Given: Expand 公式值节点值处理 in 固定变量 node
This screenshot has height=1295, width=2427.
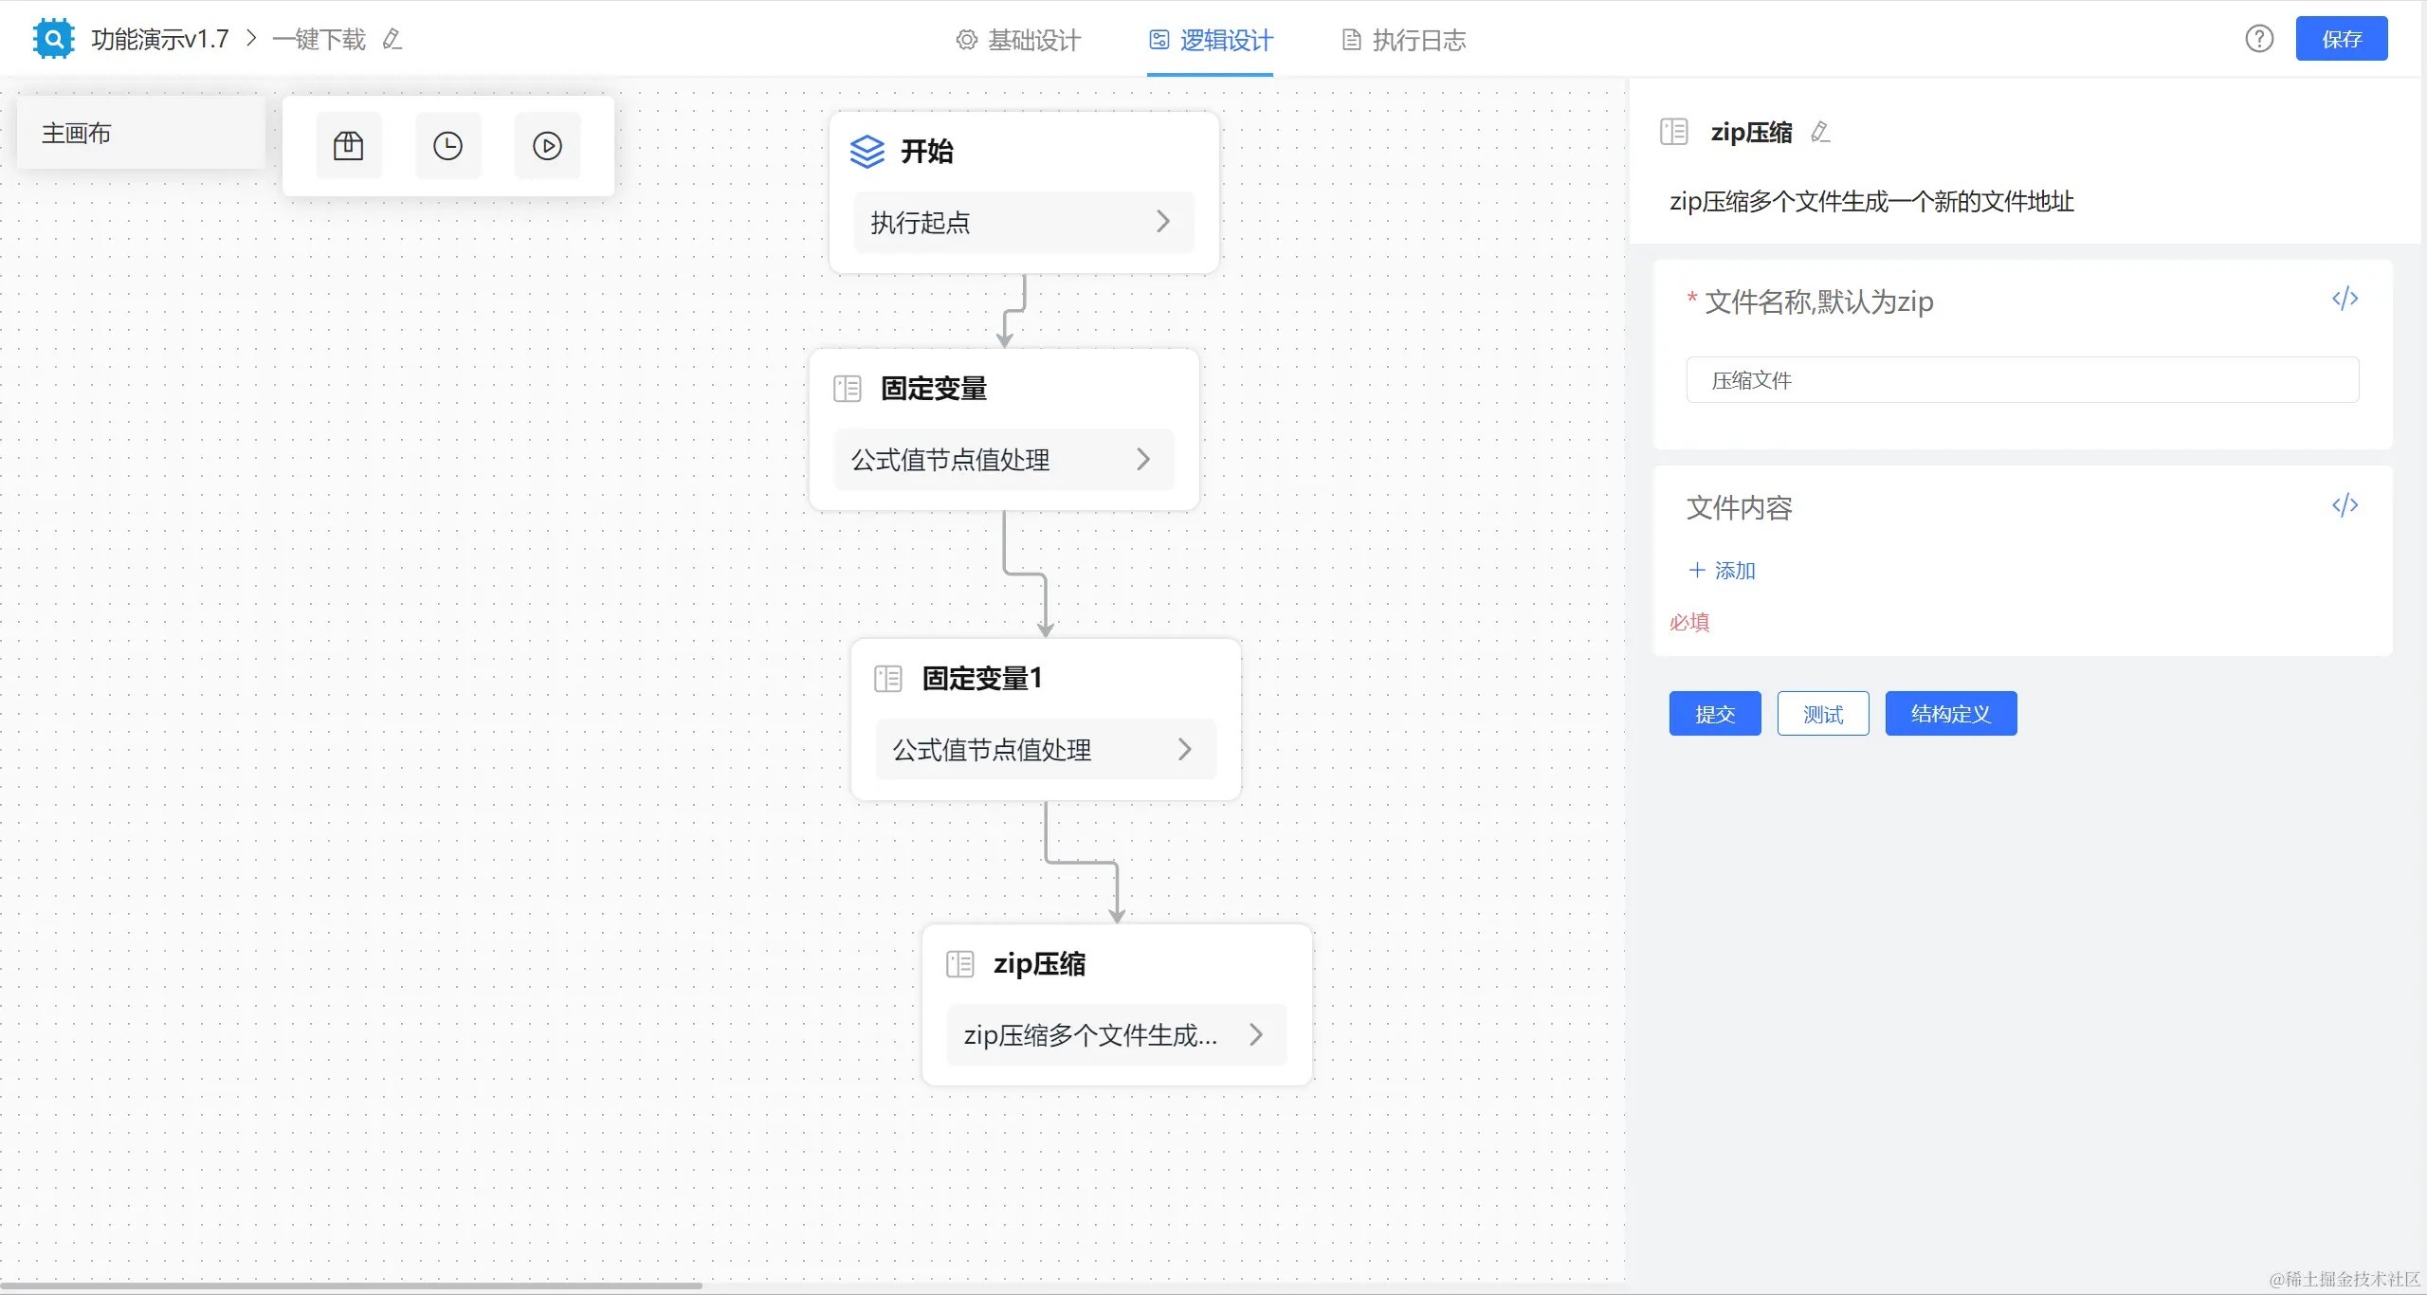Looking at the screenshot, I should coord(1143,460).
